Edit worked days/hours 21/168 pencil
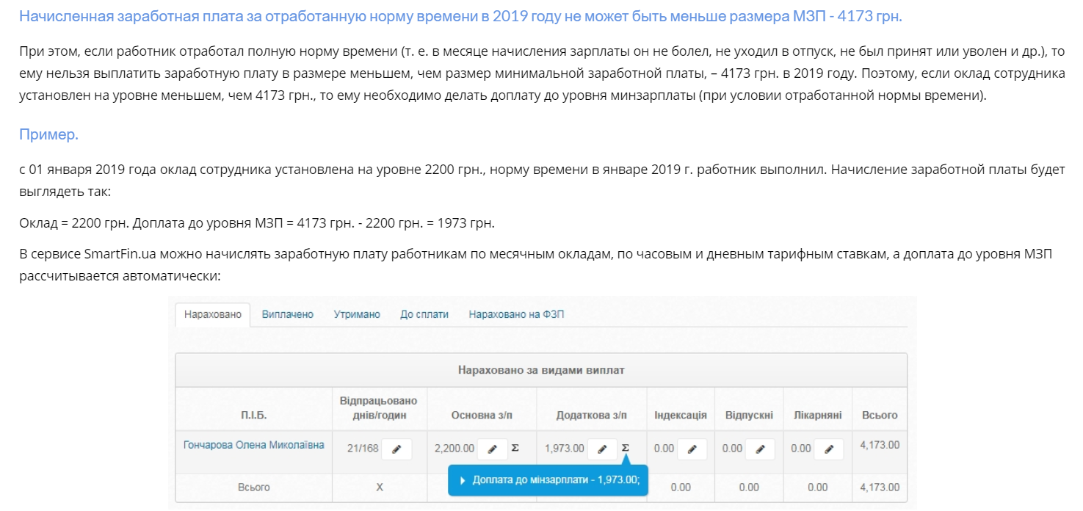This screenshot has width=1083, height=511. [396, 449]
